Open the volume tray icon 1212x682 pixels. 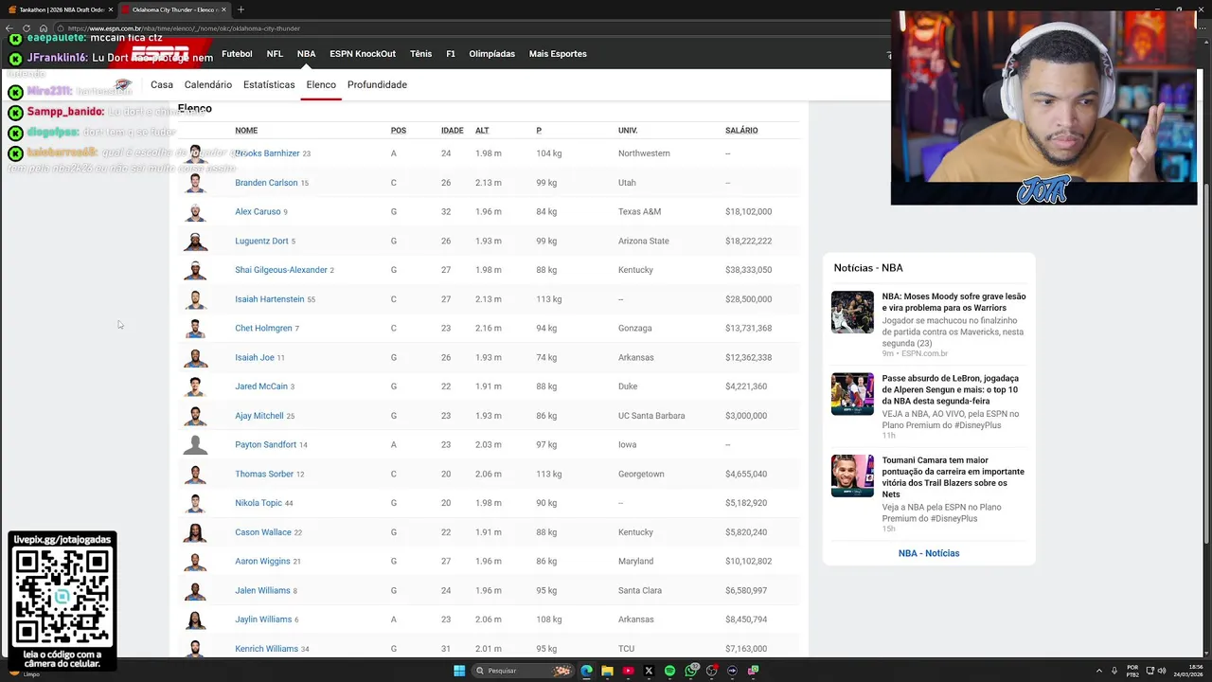[1163, 671]
